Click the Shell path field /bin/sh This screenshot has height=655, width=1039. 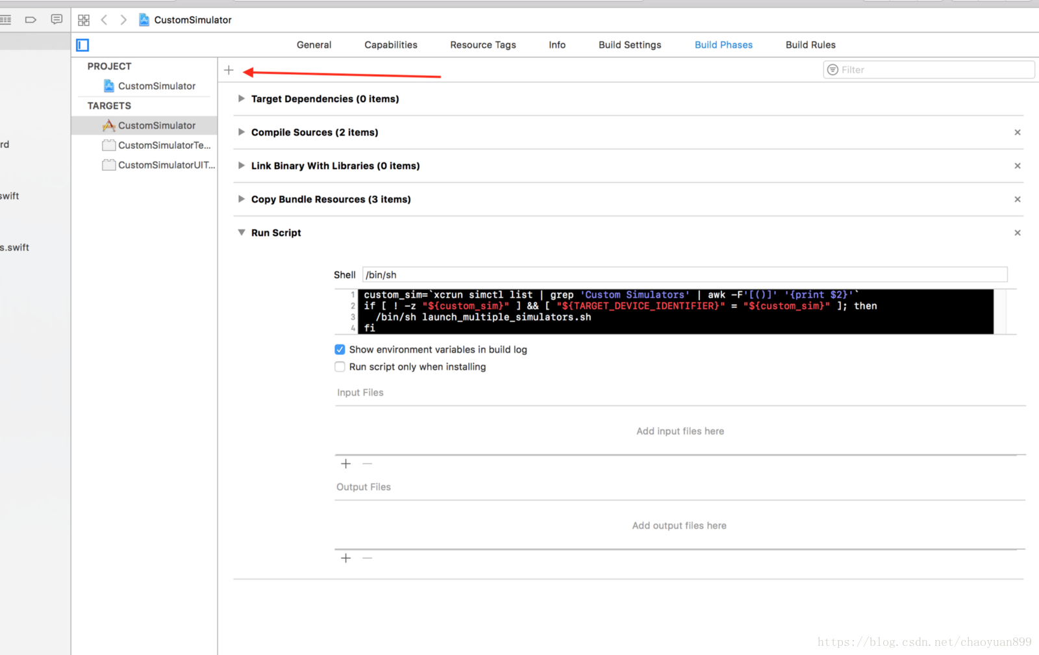pyautogui.click(x=684, y=275)
